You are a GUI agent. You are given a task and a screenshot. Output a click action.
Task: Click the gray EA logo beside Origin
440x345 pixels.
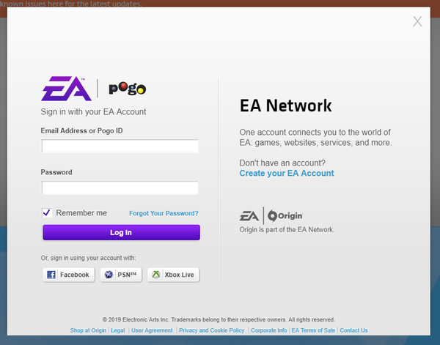point(250,215)
